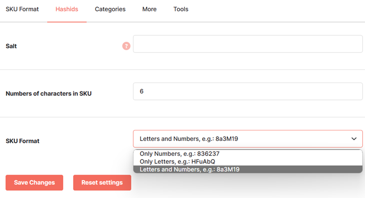Screen dimensions: 365x198
Task: Click the Numbers of characters in SKU label
Action: 48,94
